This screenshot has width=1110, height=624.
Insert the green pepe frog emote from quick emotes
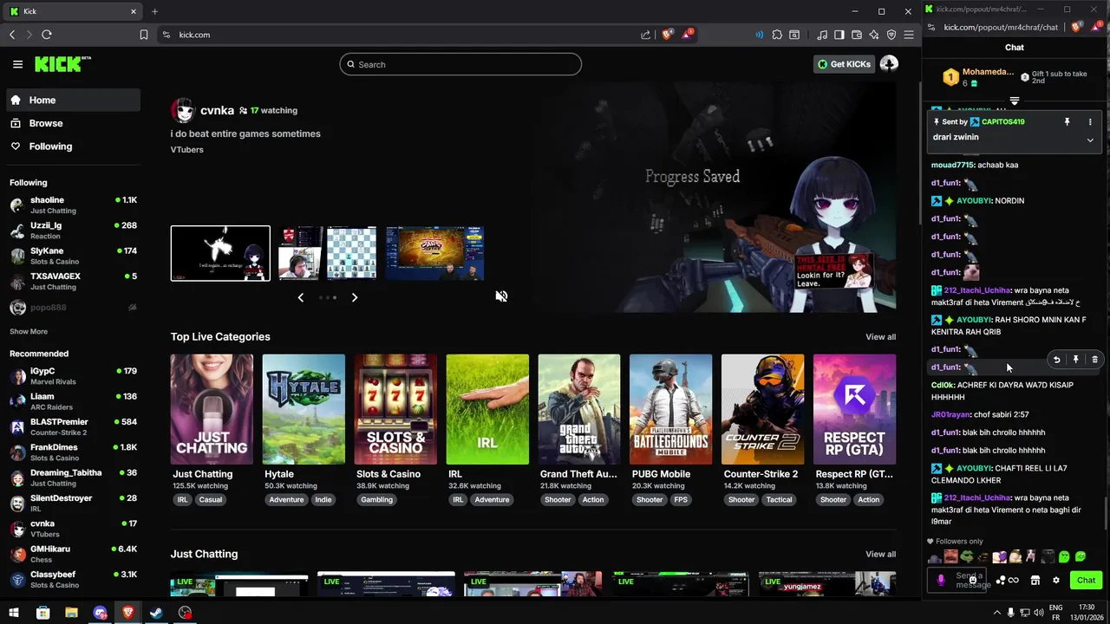click(x=967, y=556)
